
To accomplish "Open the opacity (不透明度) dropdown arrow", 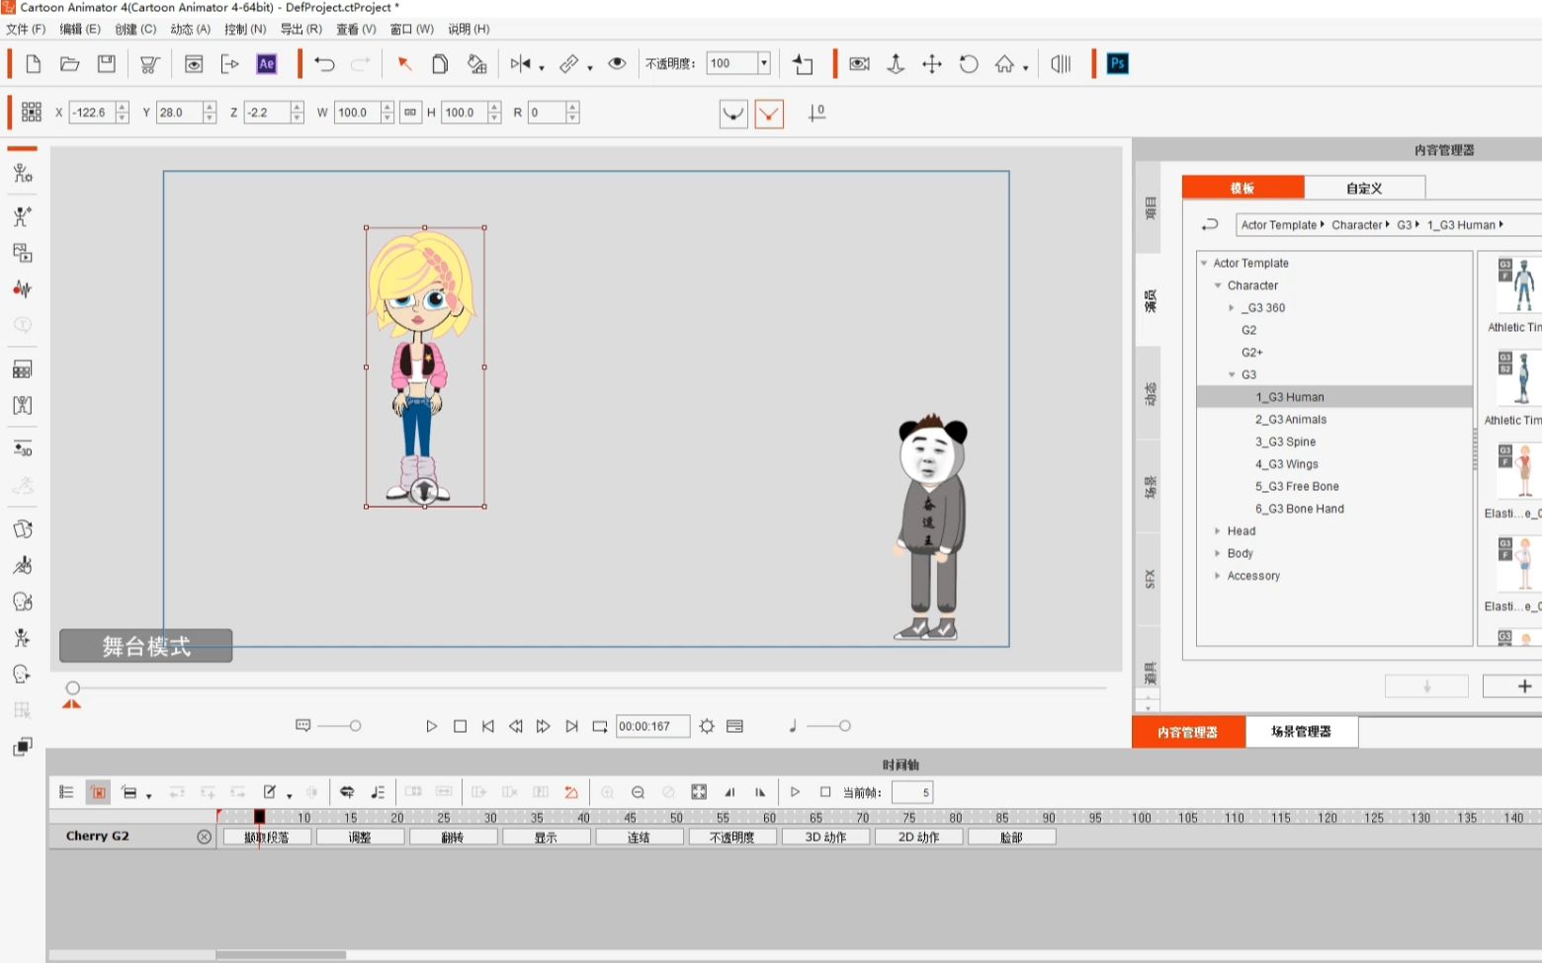I will point(763,63).
